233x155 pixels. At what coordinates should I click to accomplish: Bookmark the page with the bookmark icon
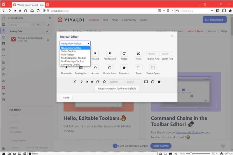pos(168,11)
